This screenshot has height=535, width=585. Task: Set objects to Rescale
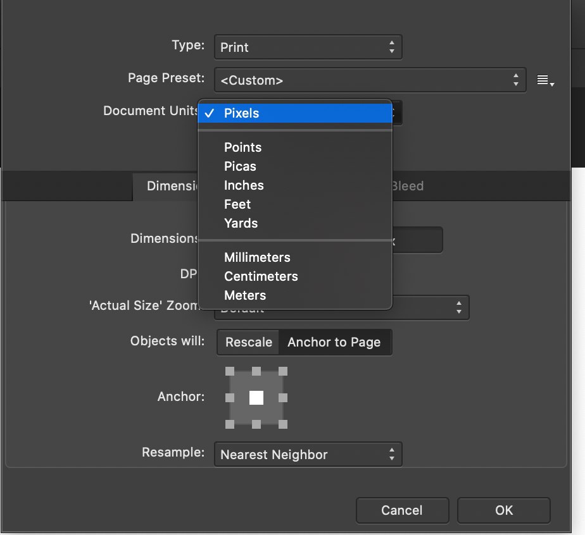coord(249,342)
